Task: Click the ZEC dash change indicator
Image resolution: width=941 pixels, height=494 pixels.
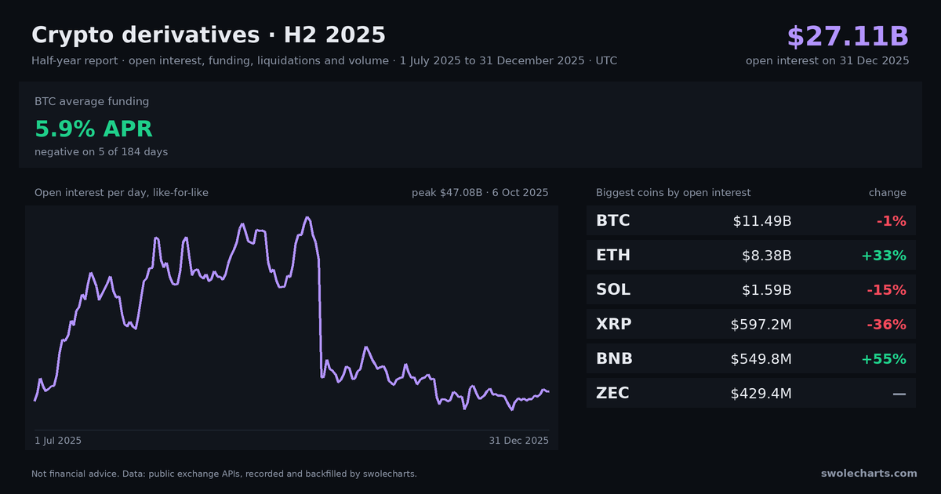Action: point(899,394)
